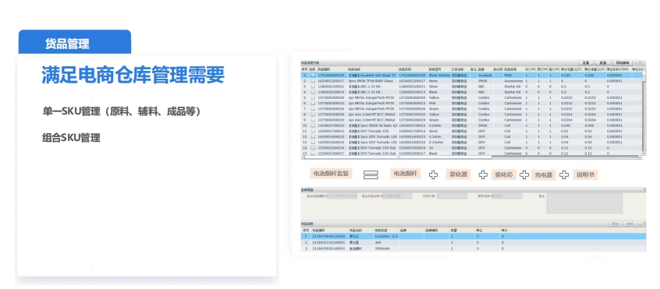This screenshot has width=660, height=289.
Task: Click the equals icon beside 电池烟杆套装
Action: [x=371, y=174]
